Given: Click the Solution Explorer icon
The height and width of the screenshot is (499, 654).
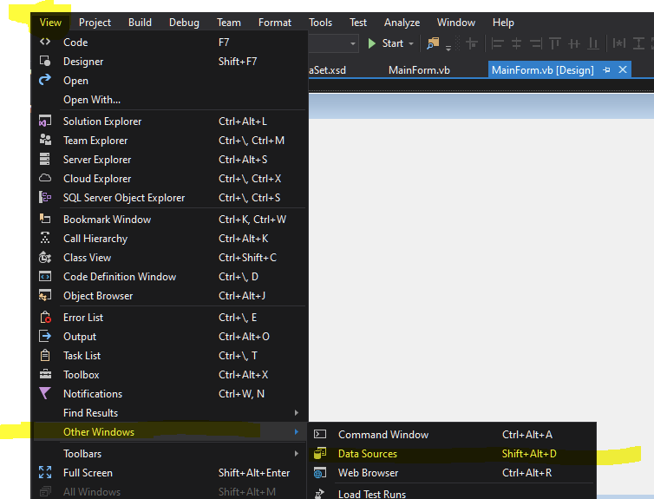Looking at the screenshot, I should coord(45,121).
